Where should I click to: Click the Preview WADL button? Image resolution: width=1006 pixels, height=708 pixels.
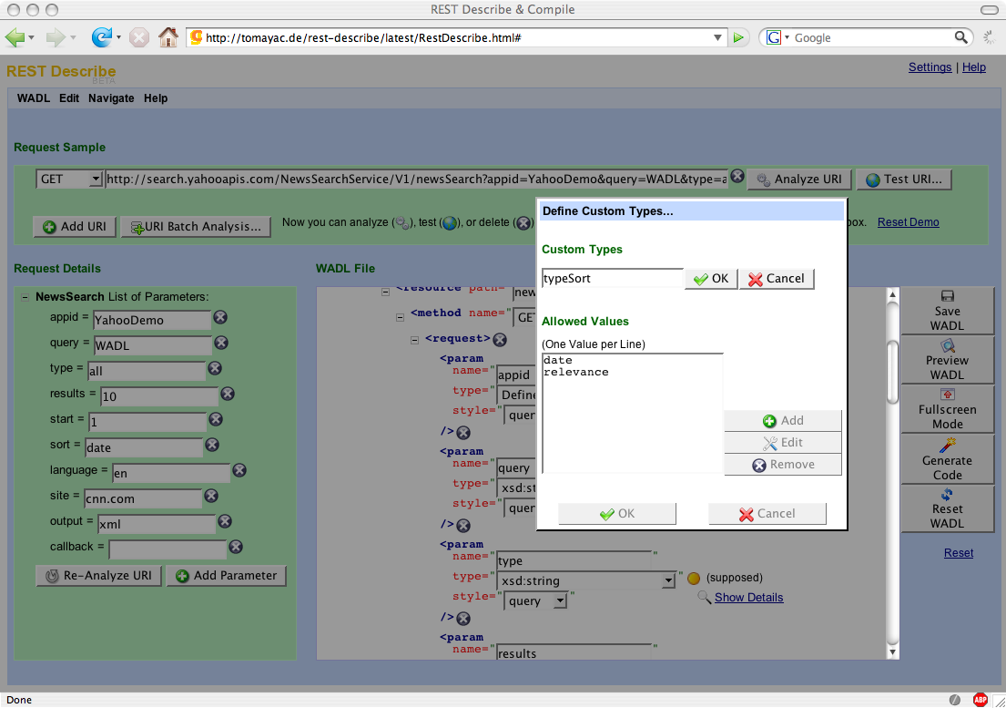pos(947,360)
